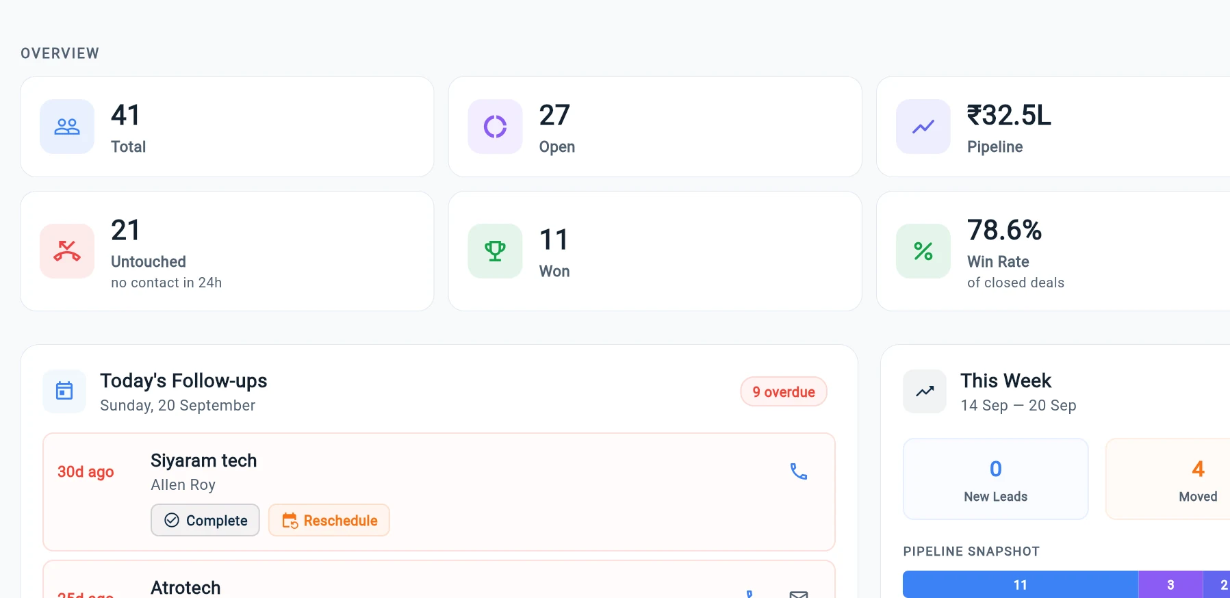Click the 78.6% Win Rate value
1230x598 pixels.
1004,230
